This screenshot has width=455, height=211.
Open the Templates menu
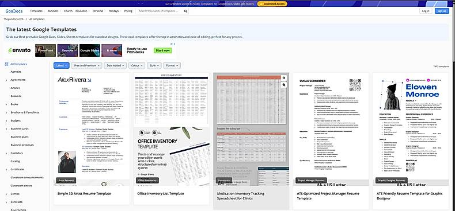point(37,11)
